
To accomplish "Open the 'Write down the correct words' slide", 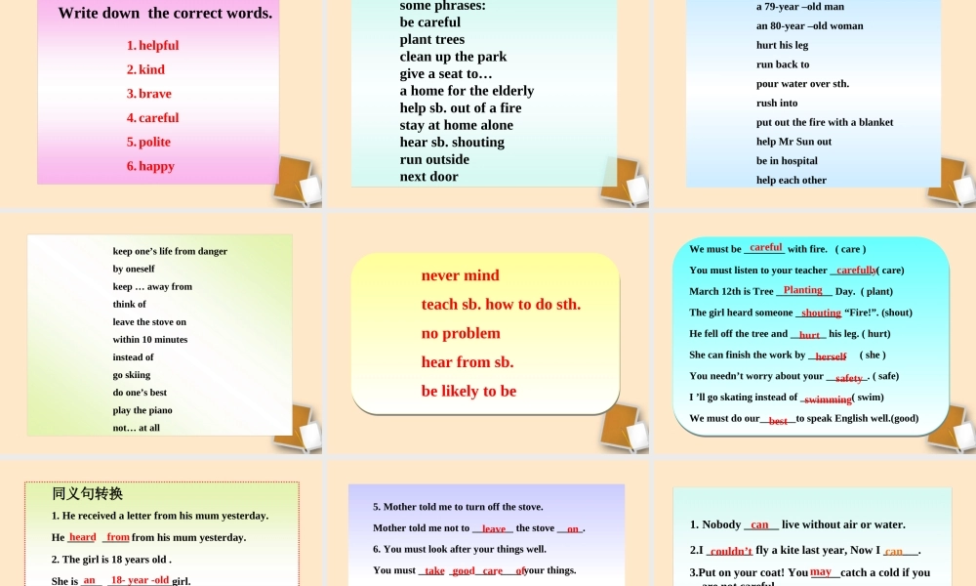I will pos(161,103).
